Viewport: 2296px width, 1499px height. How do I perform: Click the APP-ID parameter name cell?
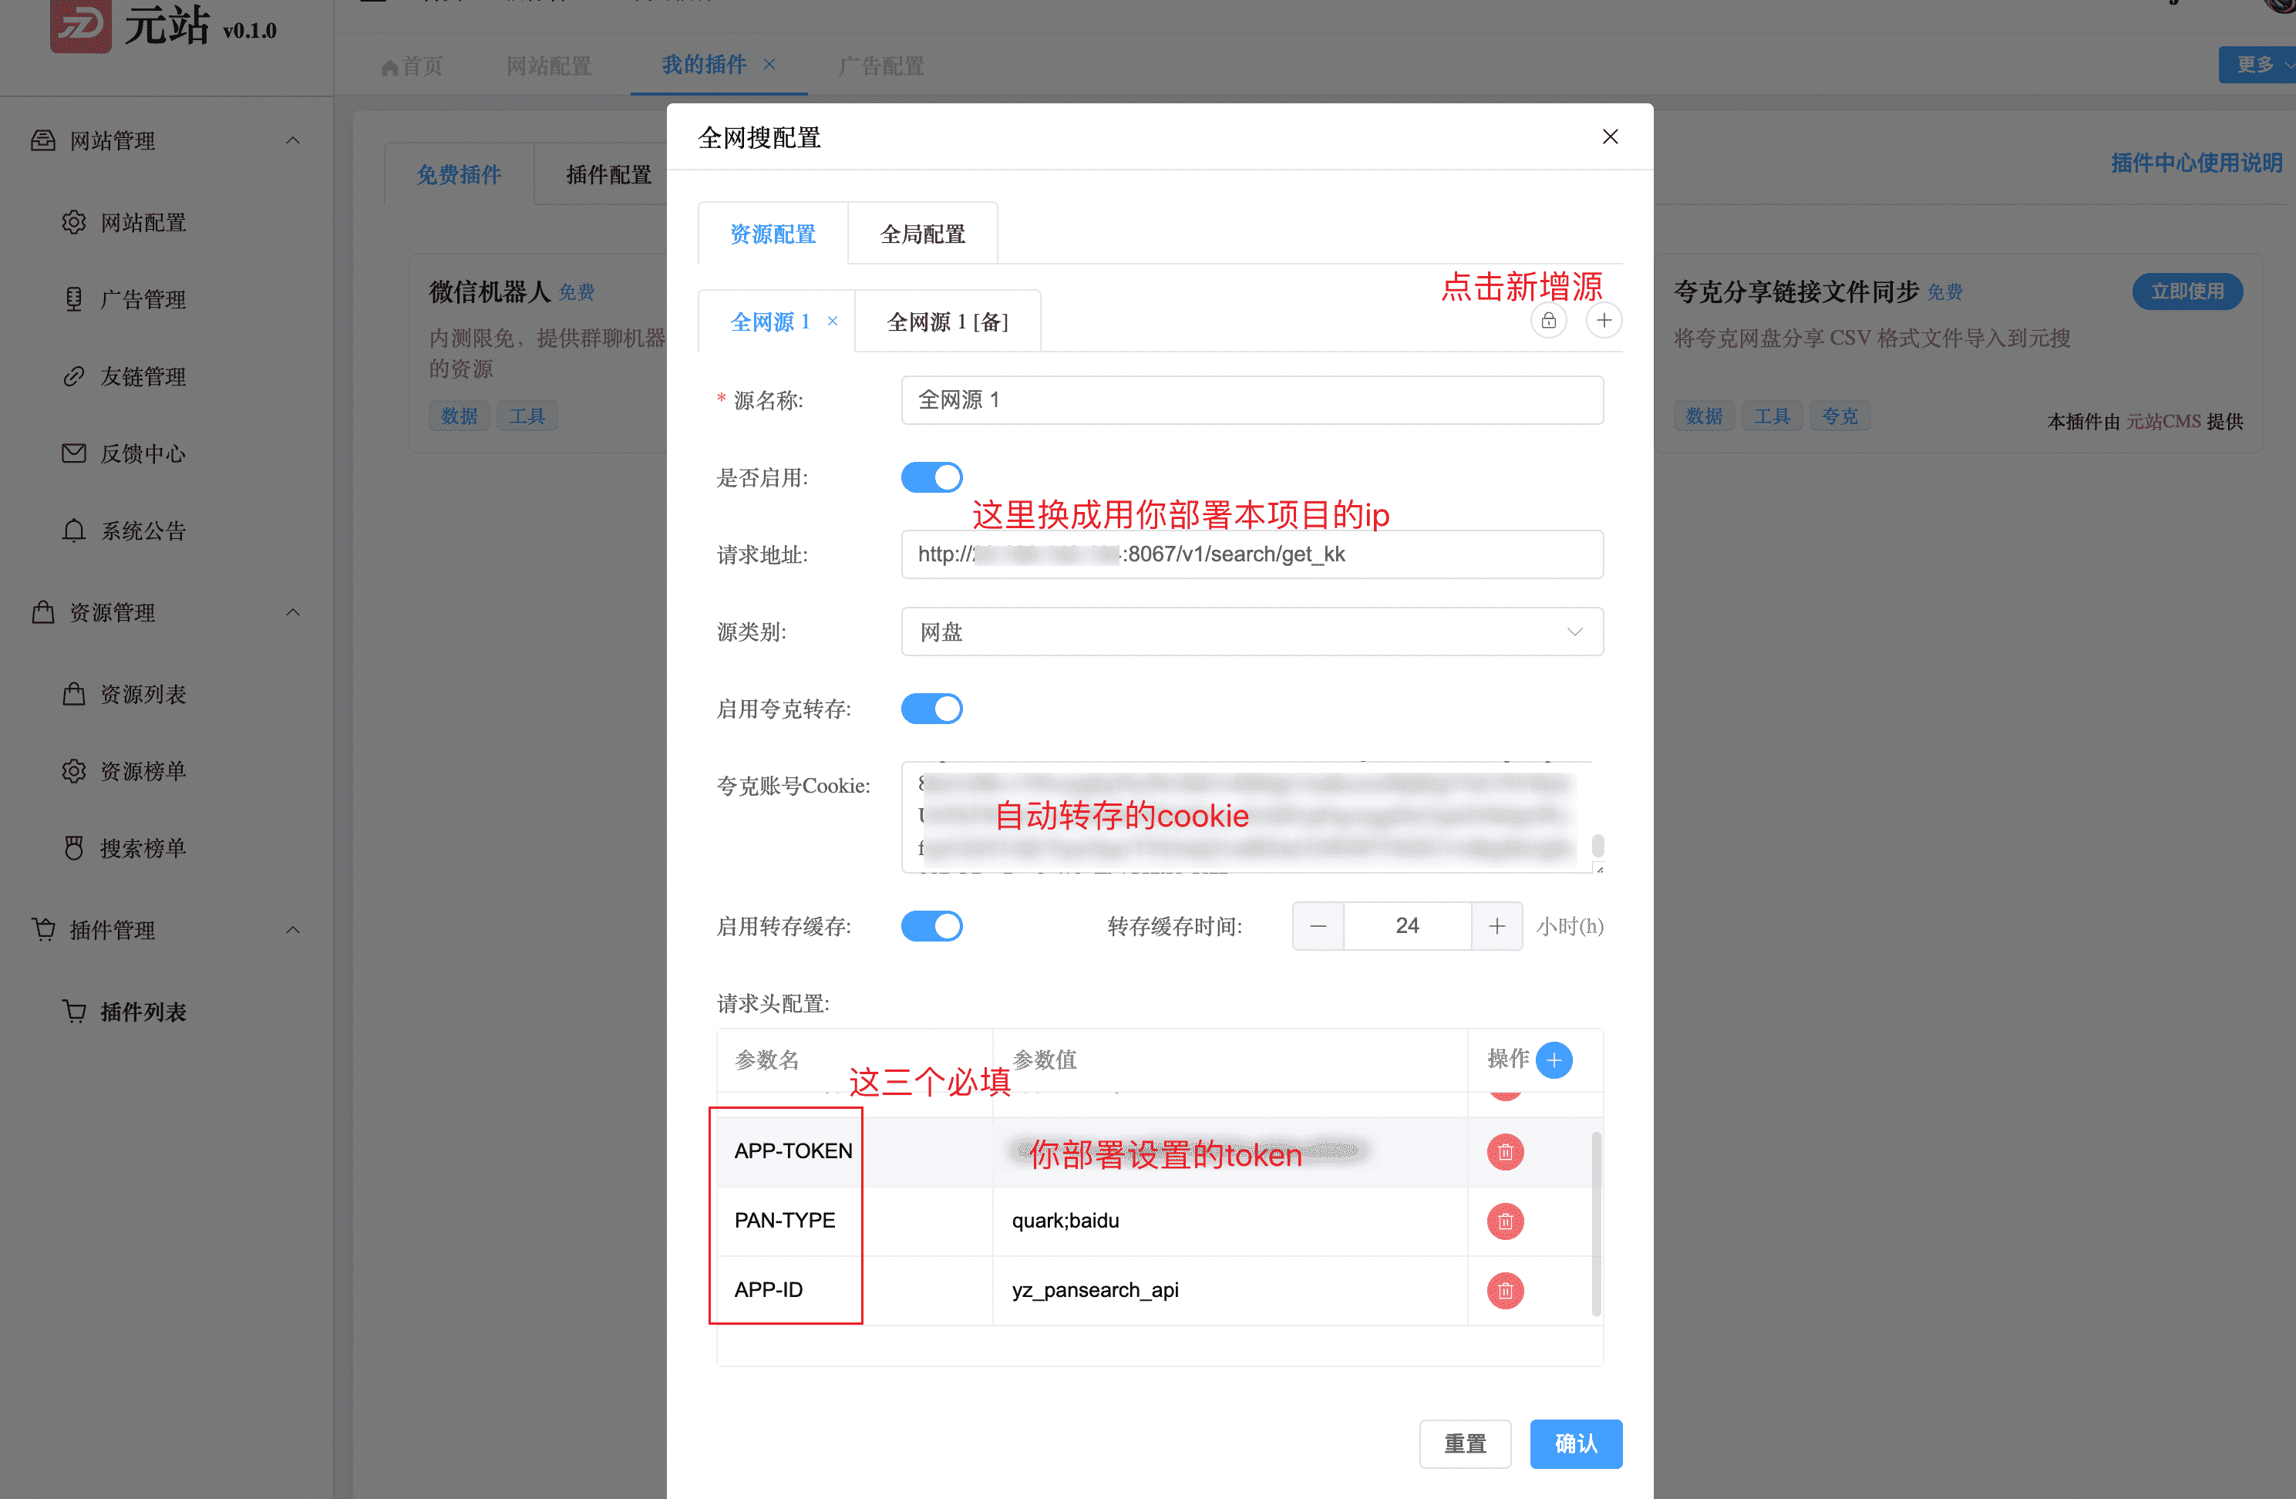853,1290
